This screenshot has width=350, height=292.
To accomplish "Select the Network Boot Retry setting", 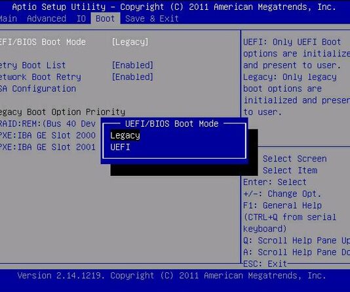I will (x=41, y=77).
